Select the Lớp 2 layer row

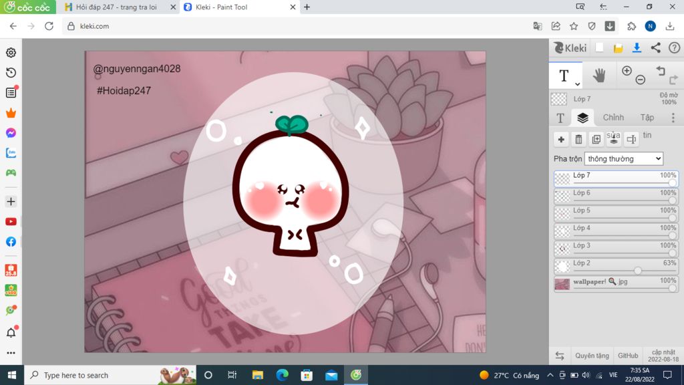click(616, 266)
